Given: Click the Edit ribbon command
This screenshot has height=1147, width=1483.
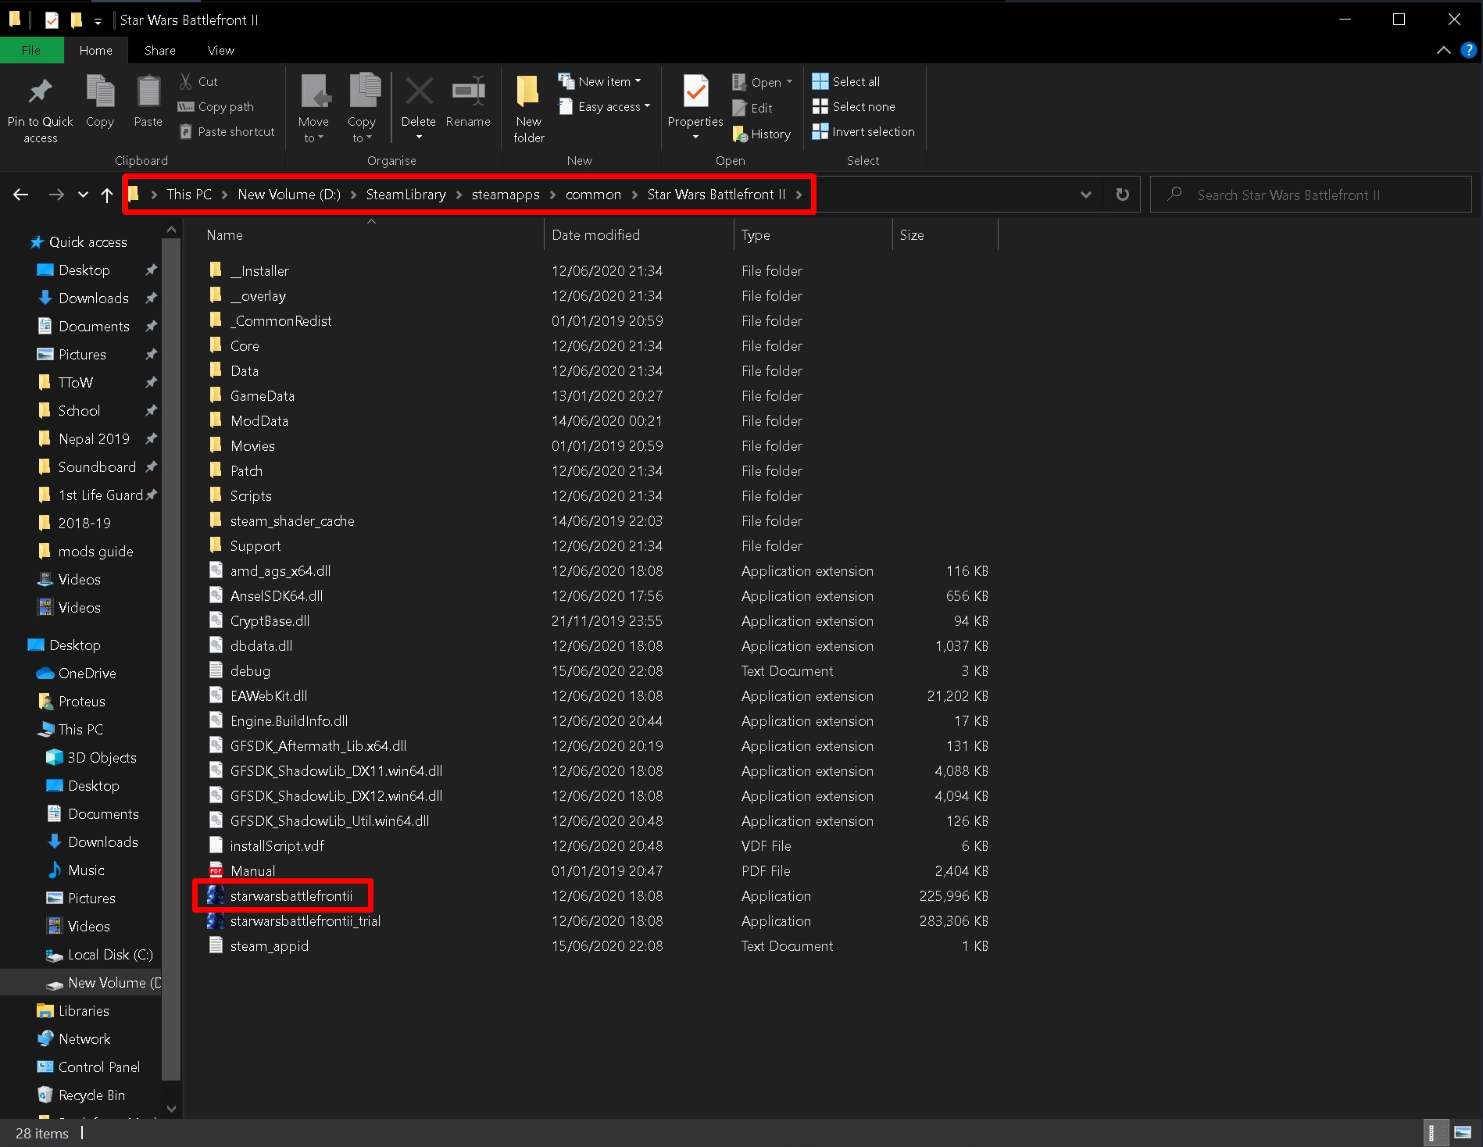Looking at the screenshot, I should [752, 108].
